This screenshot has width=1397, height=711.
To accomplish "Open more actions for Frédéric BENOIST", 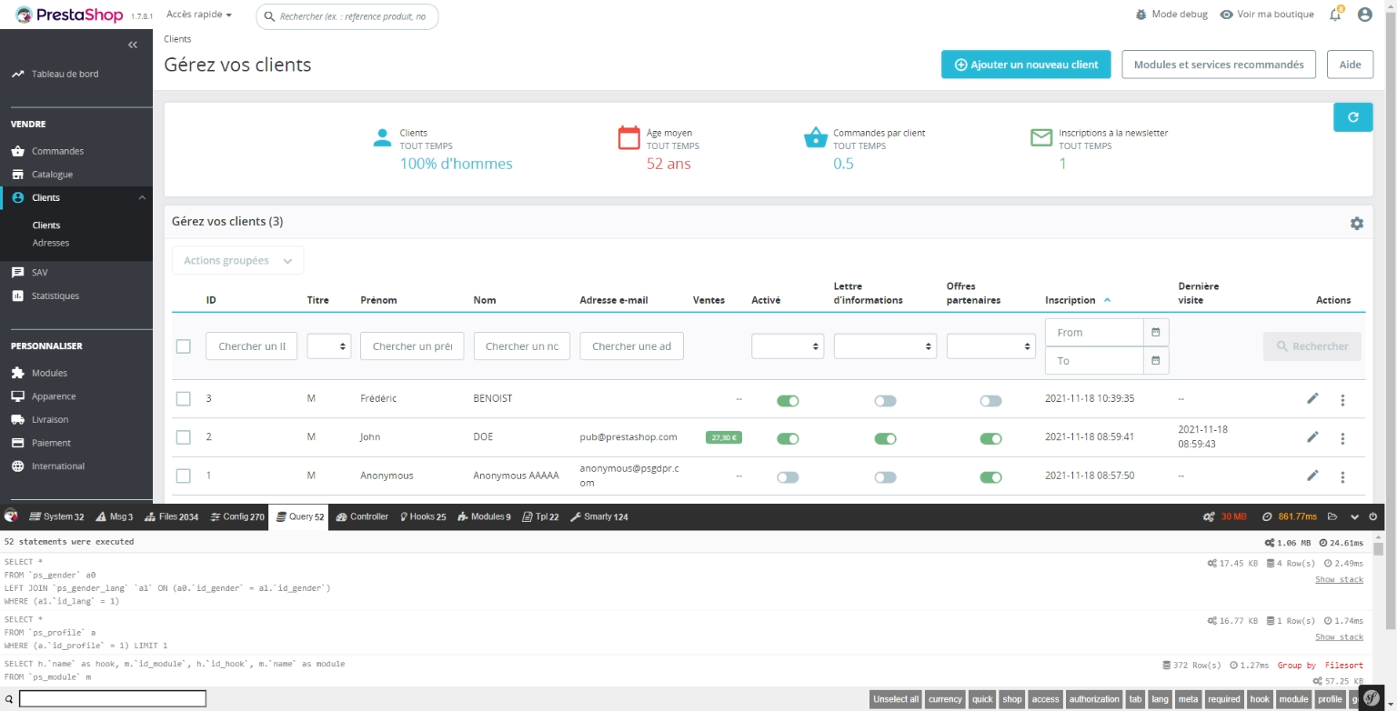I will 1342,399.
